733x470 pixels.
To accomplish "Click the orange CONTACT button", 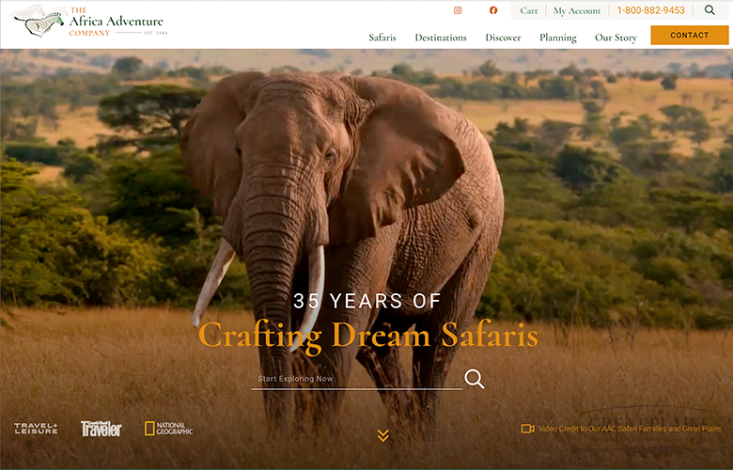I will (x=689, y=35).
